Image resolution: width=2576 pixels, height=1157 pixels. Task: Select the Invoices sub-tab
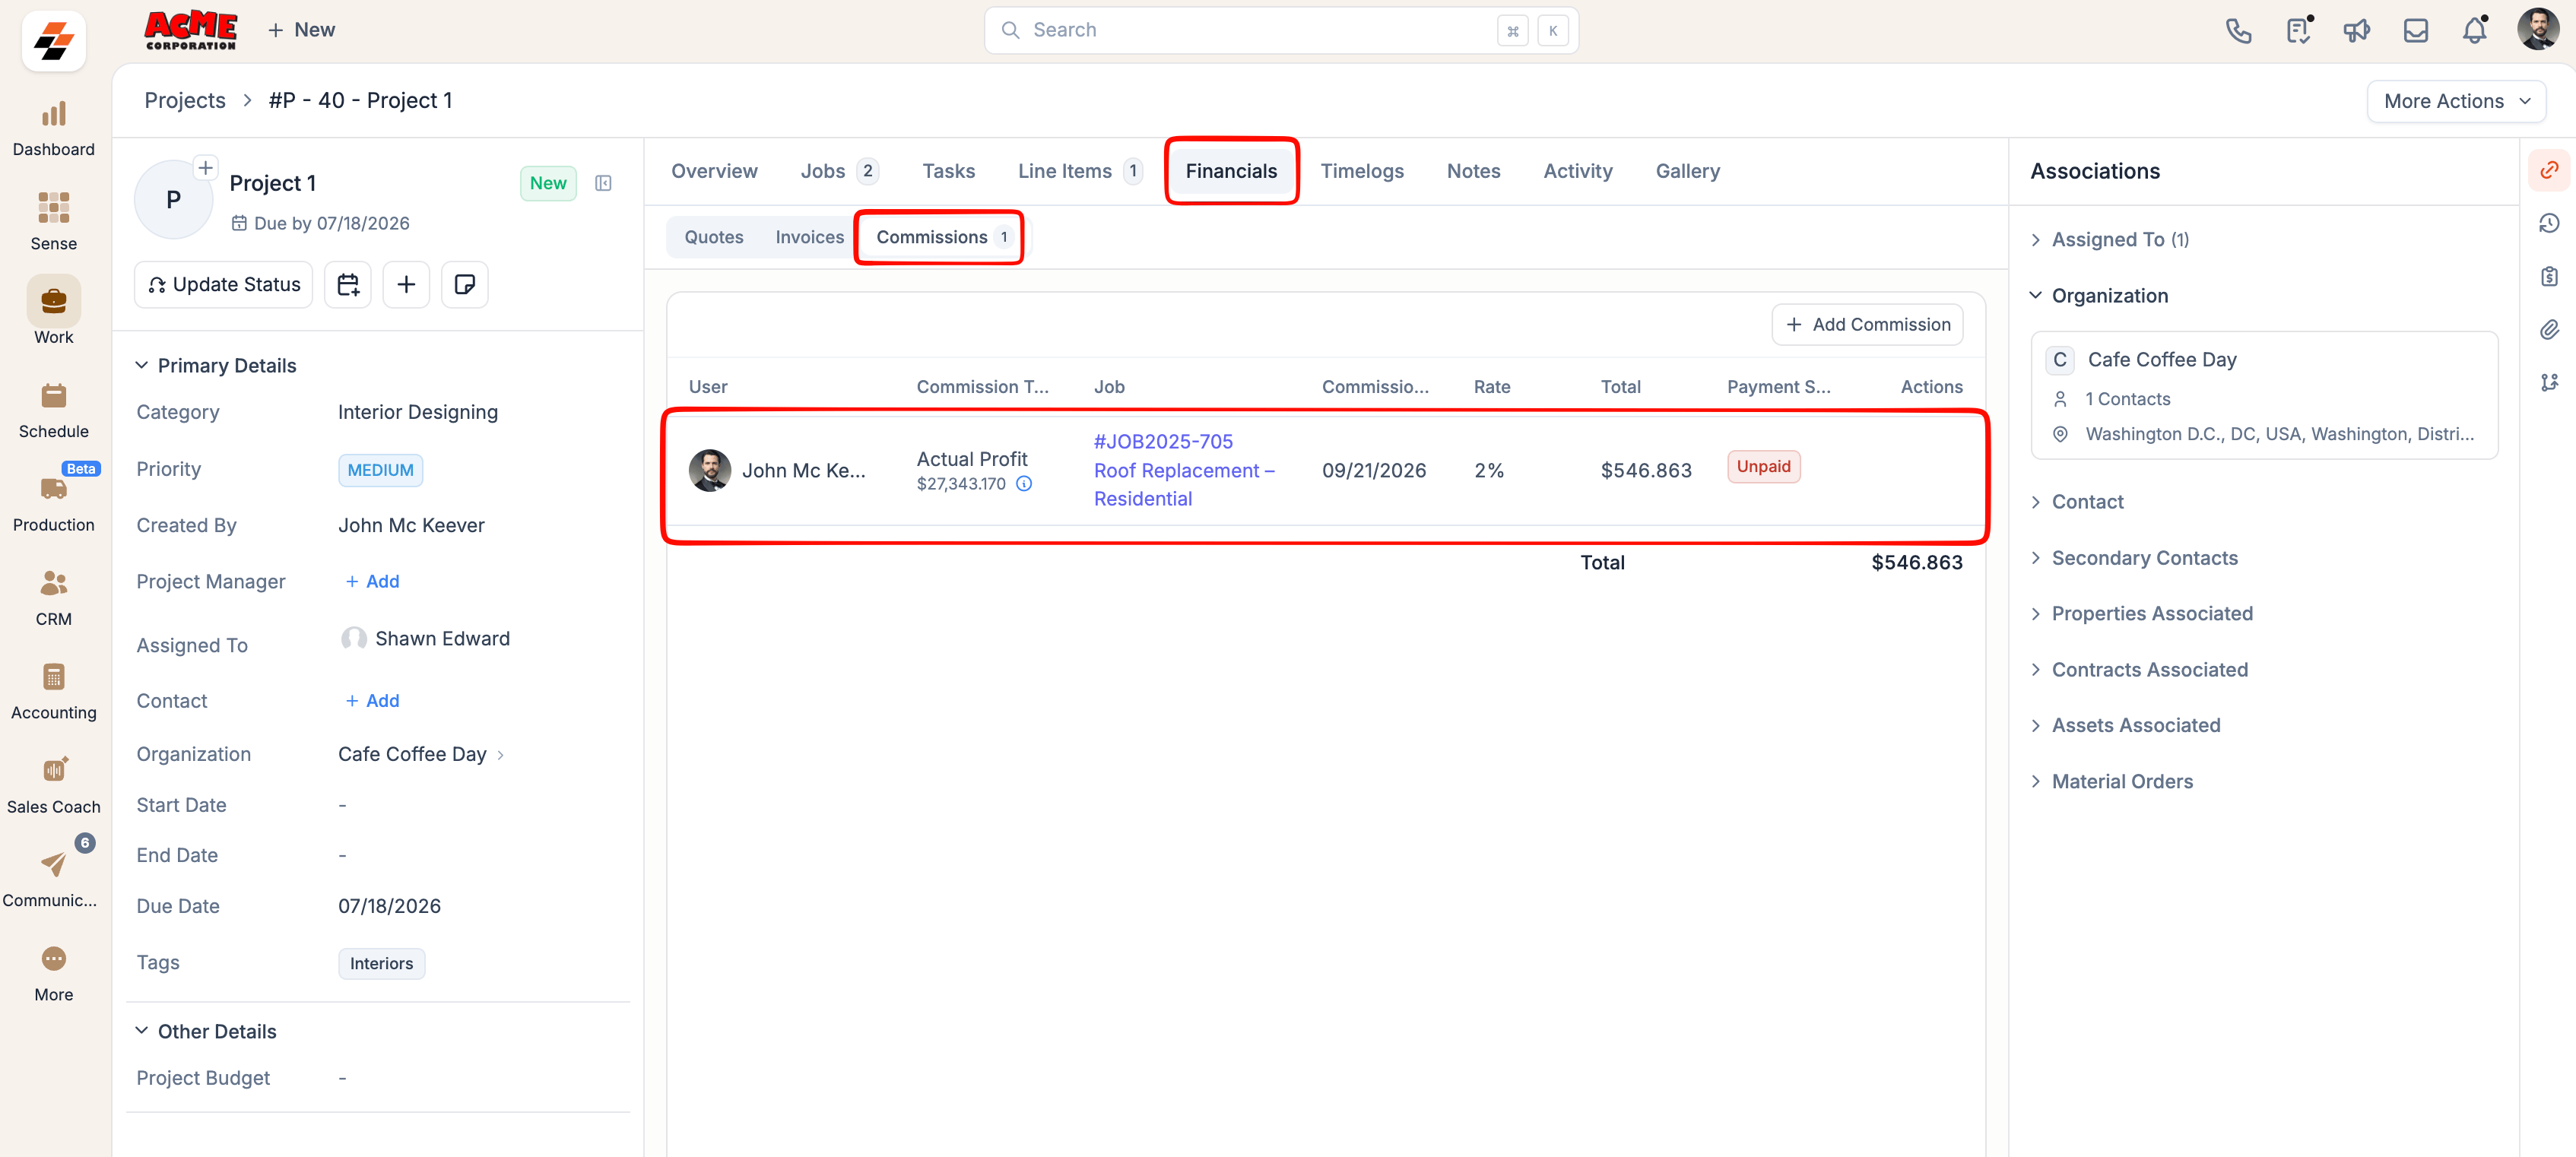coord(809,237)
